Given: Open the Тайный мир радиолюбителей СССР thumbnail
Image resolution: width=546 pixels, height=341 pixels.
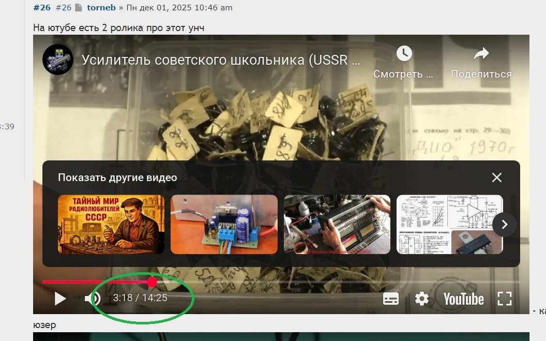Looking at the screenshot, I should [x=111, y=225].
